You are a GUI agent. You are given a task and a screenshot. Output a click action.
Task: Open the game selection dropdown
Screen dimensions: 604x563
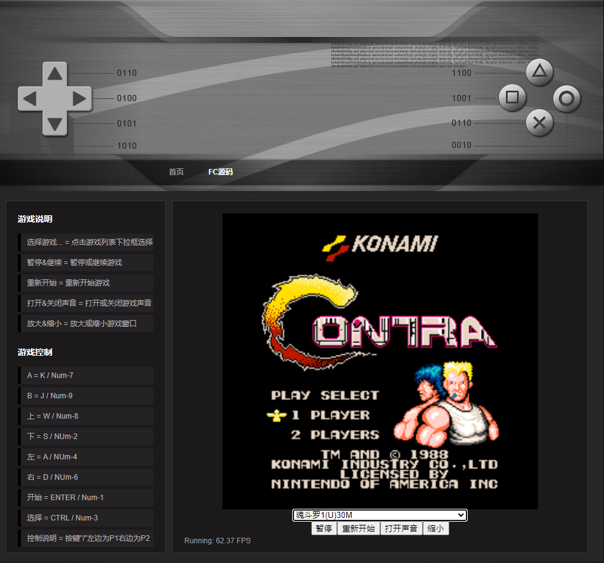[380, 515]
